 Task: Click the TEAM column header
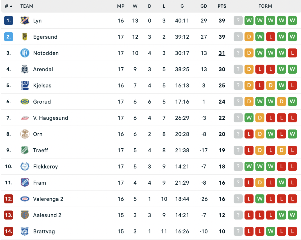(27, 6)
